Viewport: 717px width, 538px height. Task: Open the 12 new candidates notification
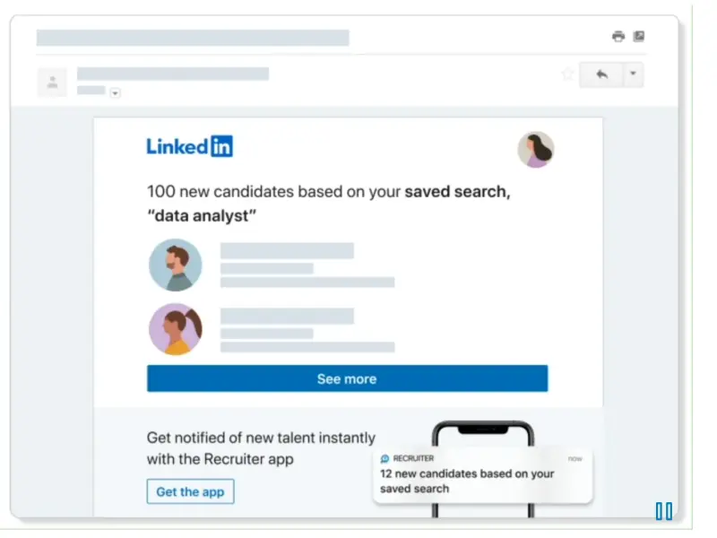(x=466, y=481)
